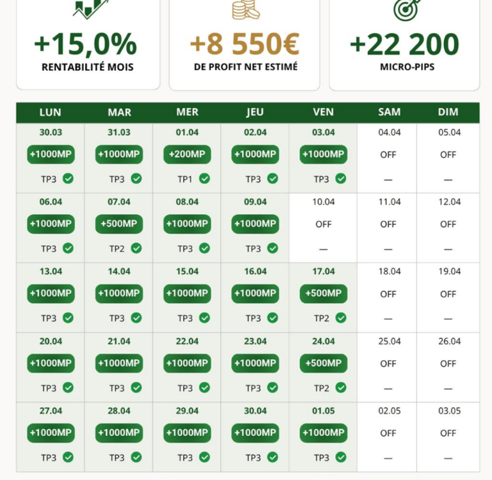Image resolution: width=492 pixels, height=480 pixels.
Task: Select the 22.04 date label
Action: (x=187, y=341)
